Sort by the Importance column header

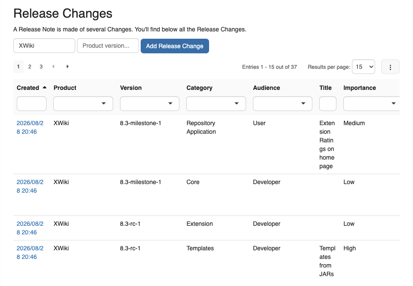tap(360, 88)
